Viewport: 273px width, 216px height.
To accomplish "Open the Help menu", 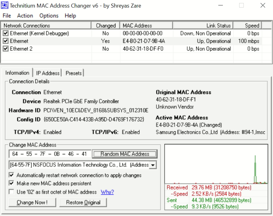I will point(70,16).
